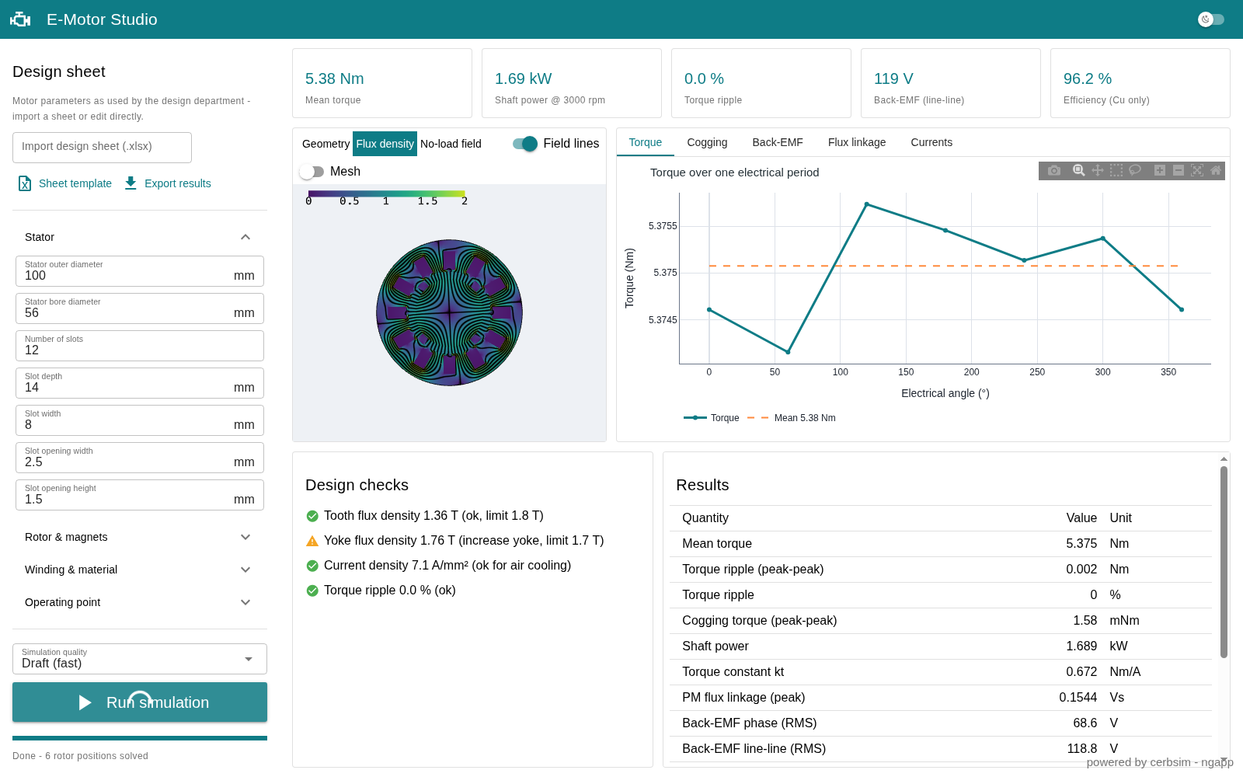Viewport: 1243px width, 777px height.
Task: Select the No-load field view
Action: click(451, 144)
